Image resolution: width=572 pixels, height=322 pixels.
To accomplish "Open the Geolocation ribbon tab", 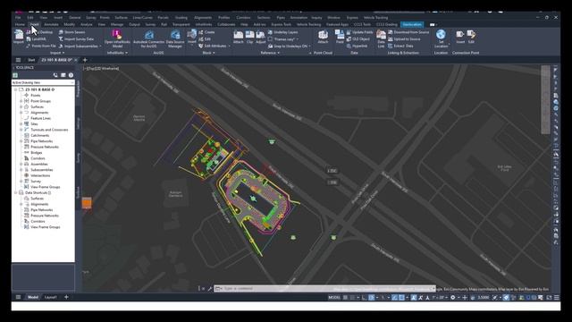I will 412,24.
